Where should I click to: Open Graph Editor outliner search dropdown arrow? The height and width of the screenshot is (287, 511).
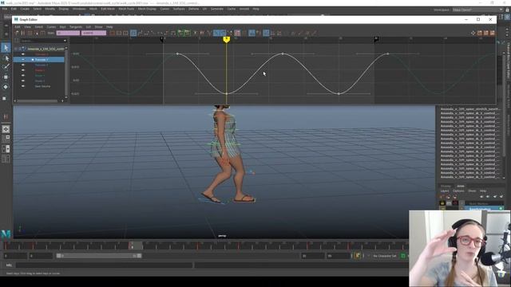click(65, 41)
